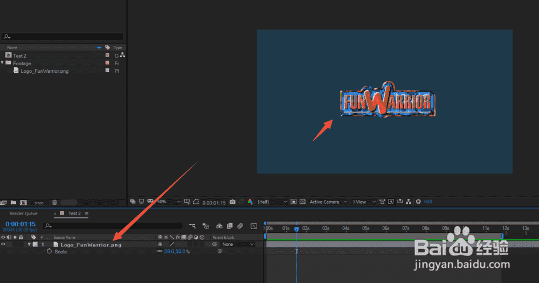Toggle the transparency grid
The height and width of the screenshot is (283, 539).
coord(302,202)
